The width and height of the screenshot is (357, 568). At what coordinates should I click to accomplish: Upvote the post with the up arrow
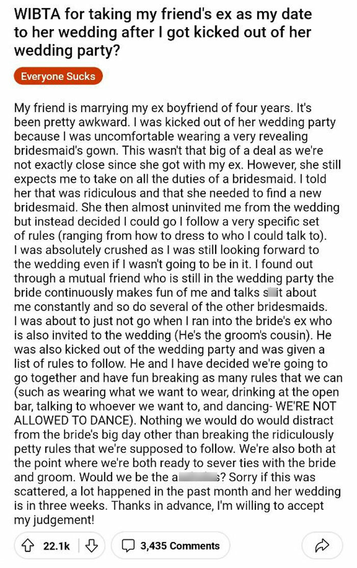tap(30, 546)
